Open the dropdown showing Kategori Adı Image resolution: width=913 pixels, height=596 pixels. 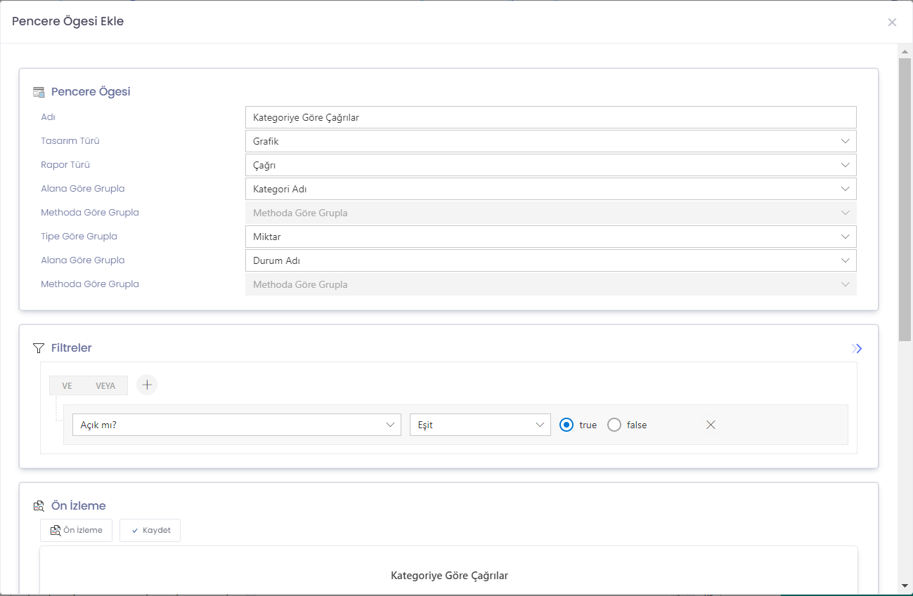pos(551,189)
